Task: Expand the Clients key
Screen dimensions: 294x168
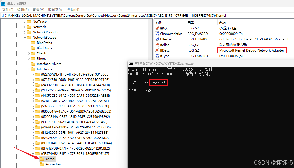Action: (x=29, y=53)
